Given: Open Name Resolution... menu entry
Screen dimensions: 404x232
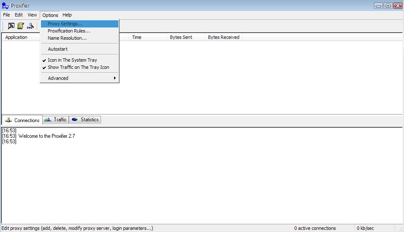Looking at the screenshot, I should (79, 38).
